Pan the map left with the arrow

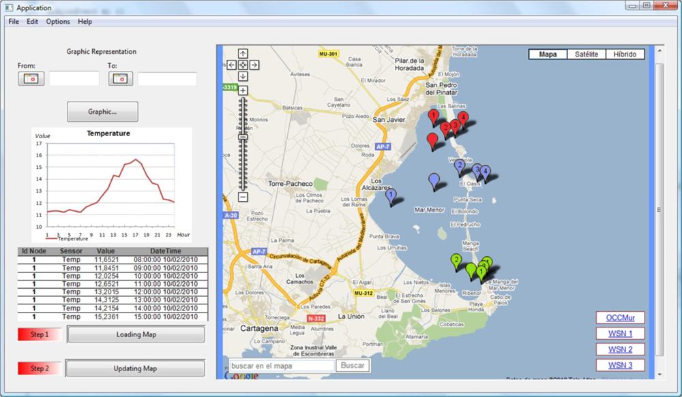pyautogui.click(x=231, y=65)
